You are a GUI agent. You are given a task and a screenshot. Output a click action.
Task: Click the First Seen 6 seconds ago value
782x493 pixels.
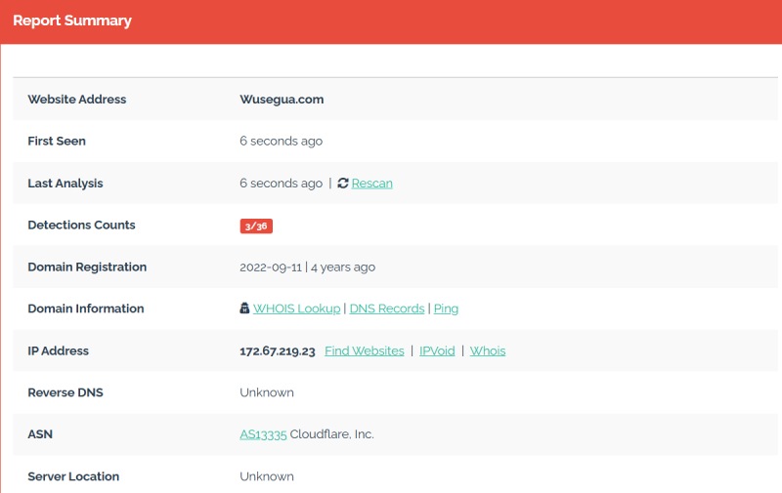click(282, 142)
